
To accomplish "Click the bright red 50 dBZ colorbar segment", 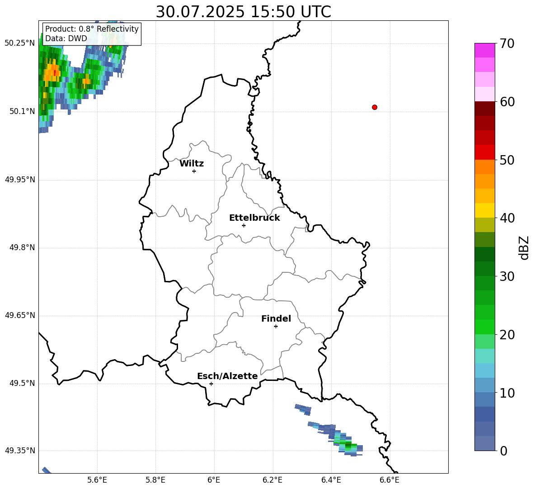I will (x=484, y=152).
